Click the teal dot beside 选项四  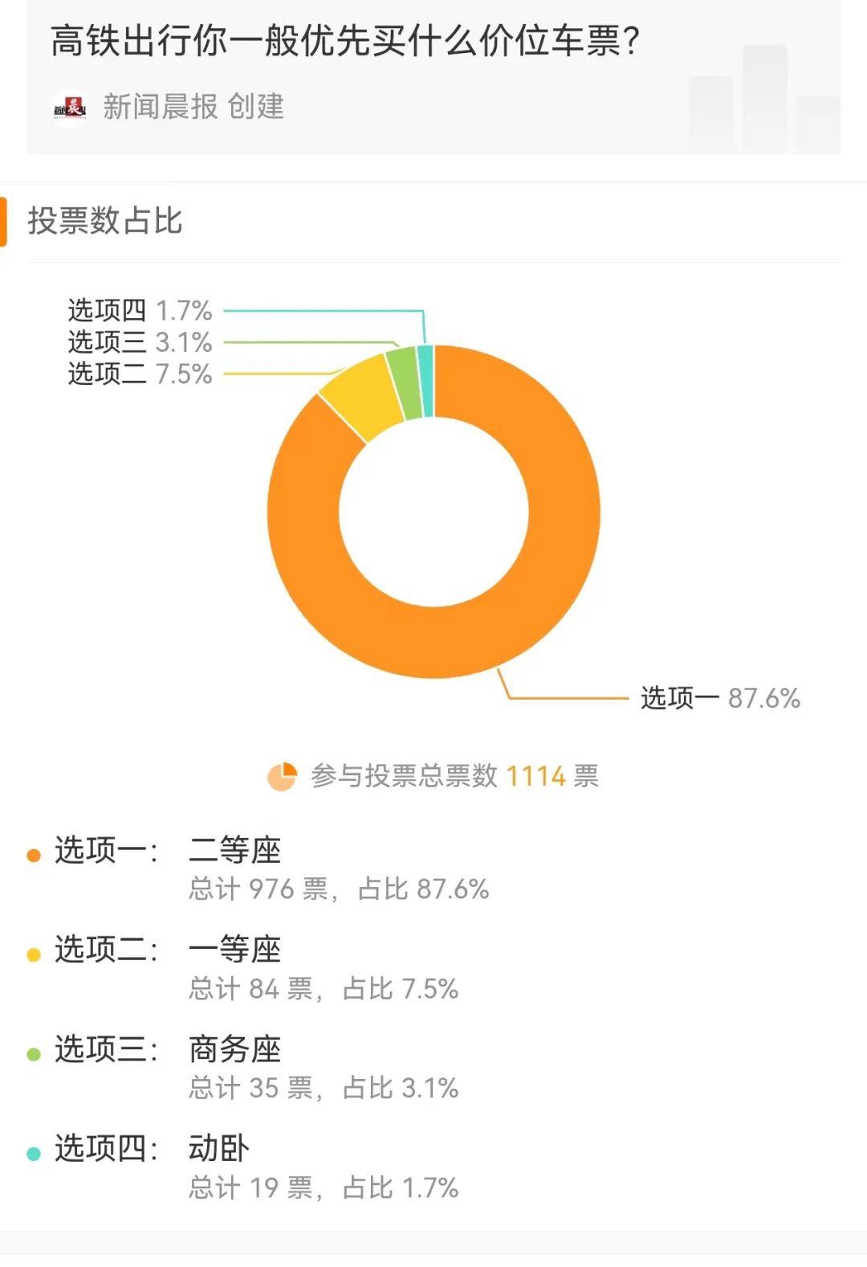coord(34,1154)
